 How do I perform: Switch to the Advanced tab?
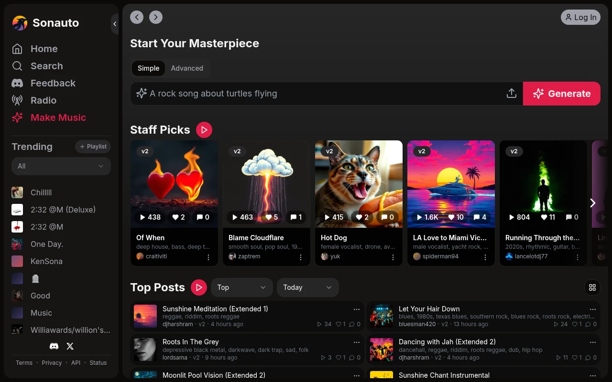[187, 68]
